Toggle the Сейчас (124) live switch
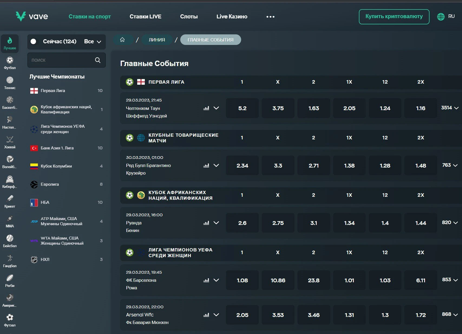Viewport: 462px width, 334px height. click(34, 41)
